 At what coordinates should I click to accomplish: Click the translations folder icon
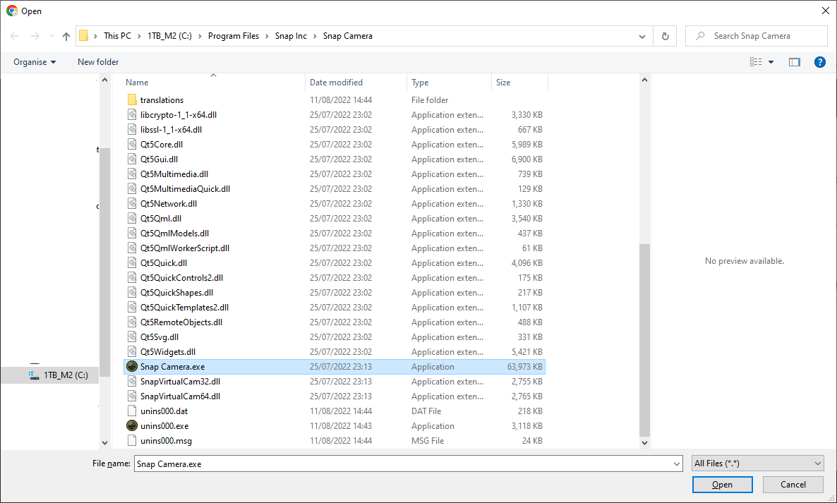(132, 99)
